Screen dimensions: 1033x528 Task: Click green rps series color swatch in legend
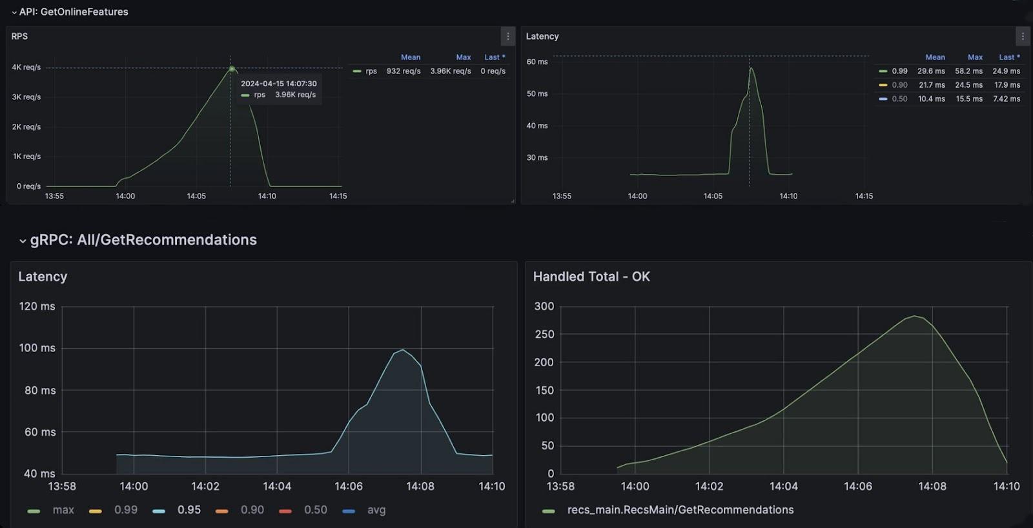pos(357,72)
